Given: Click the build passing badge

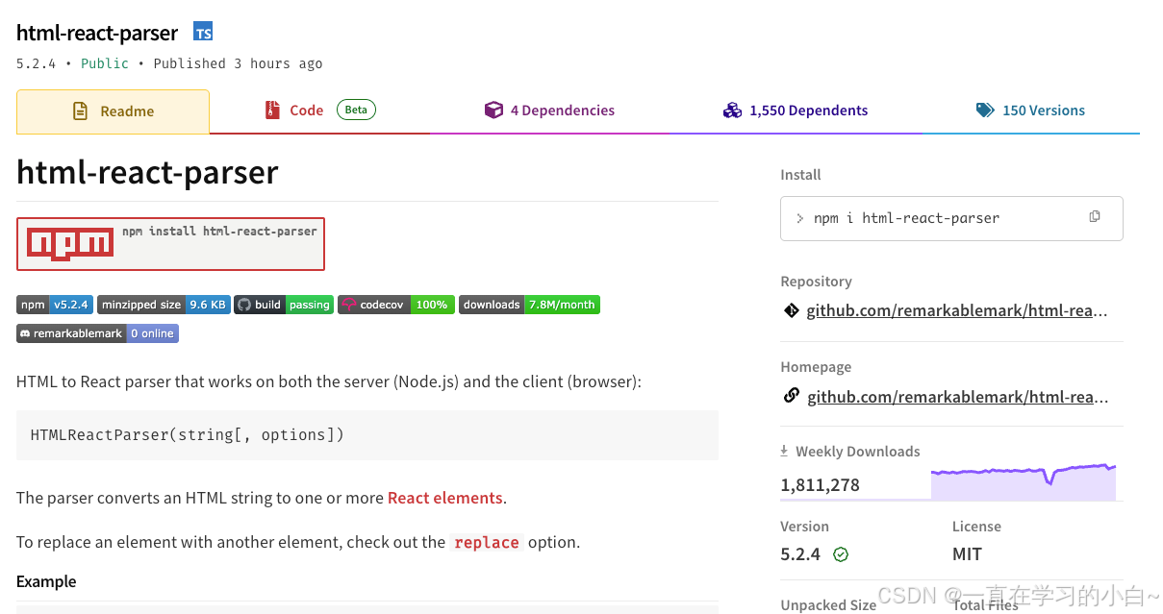Looking at the screenshot, I should 284,305.
